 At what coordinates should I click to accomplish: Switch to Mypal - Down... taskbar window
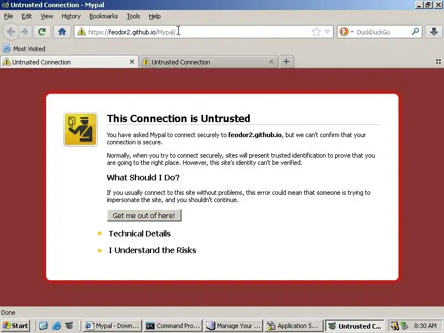[x=112, y=326]
